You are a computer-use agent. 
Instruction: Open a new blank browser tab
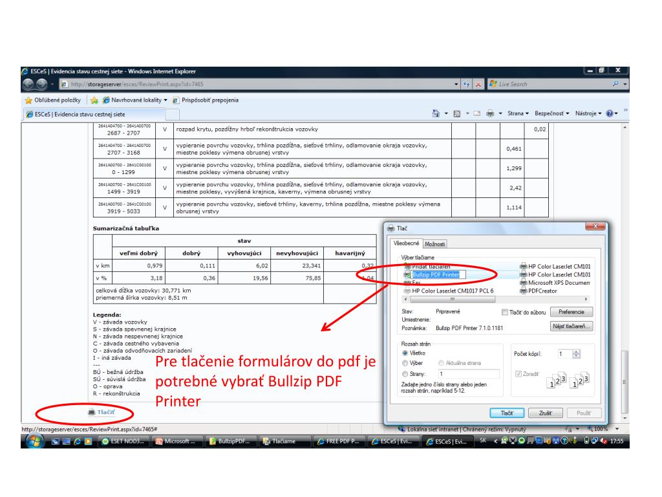172,114
